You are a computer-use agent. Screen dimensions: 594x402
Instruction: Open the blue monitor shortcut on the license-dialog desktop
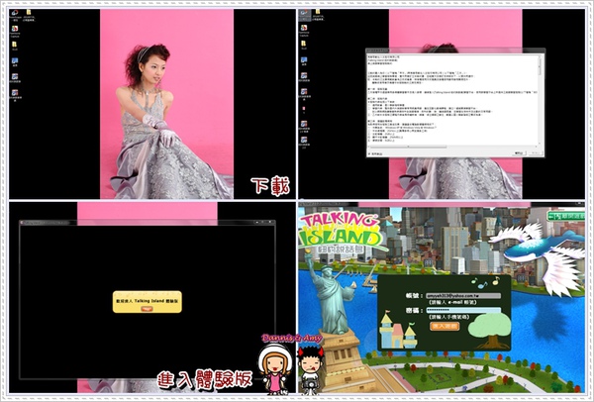(304, 61)
